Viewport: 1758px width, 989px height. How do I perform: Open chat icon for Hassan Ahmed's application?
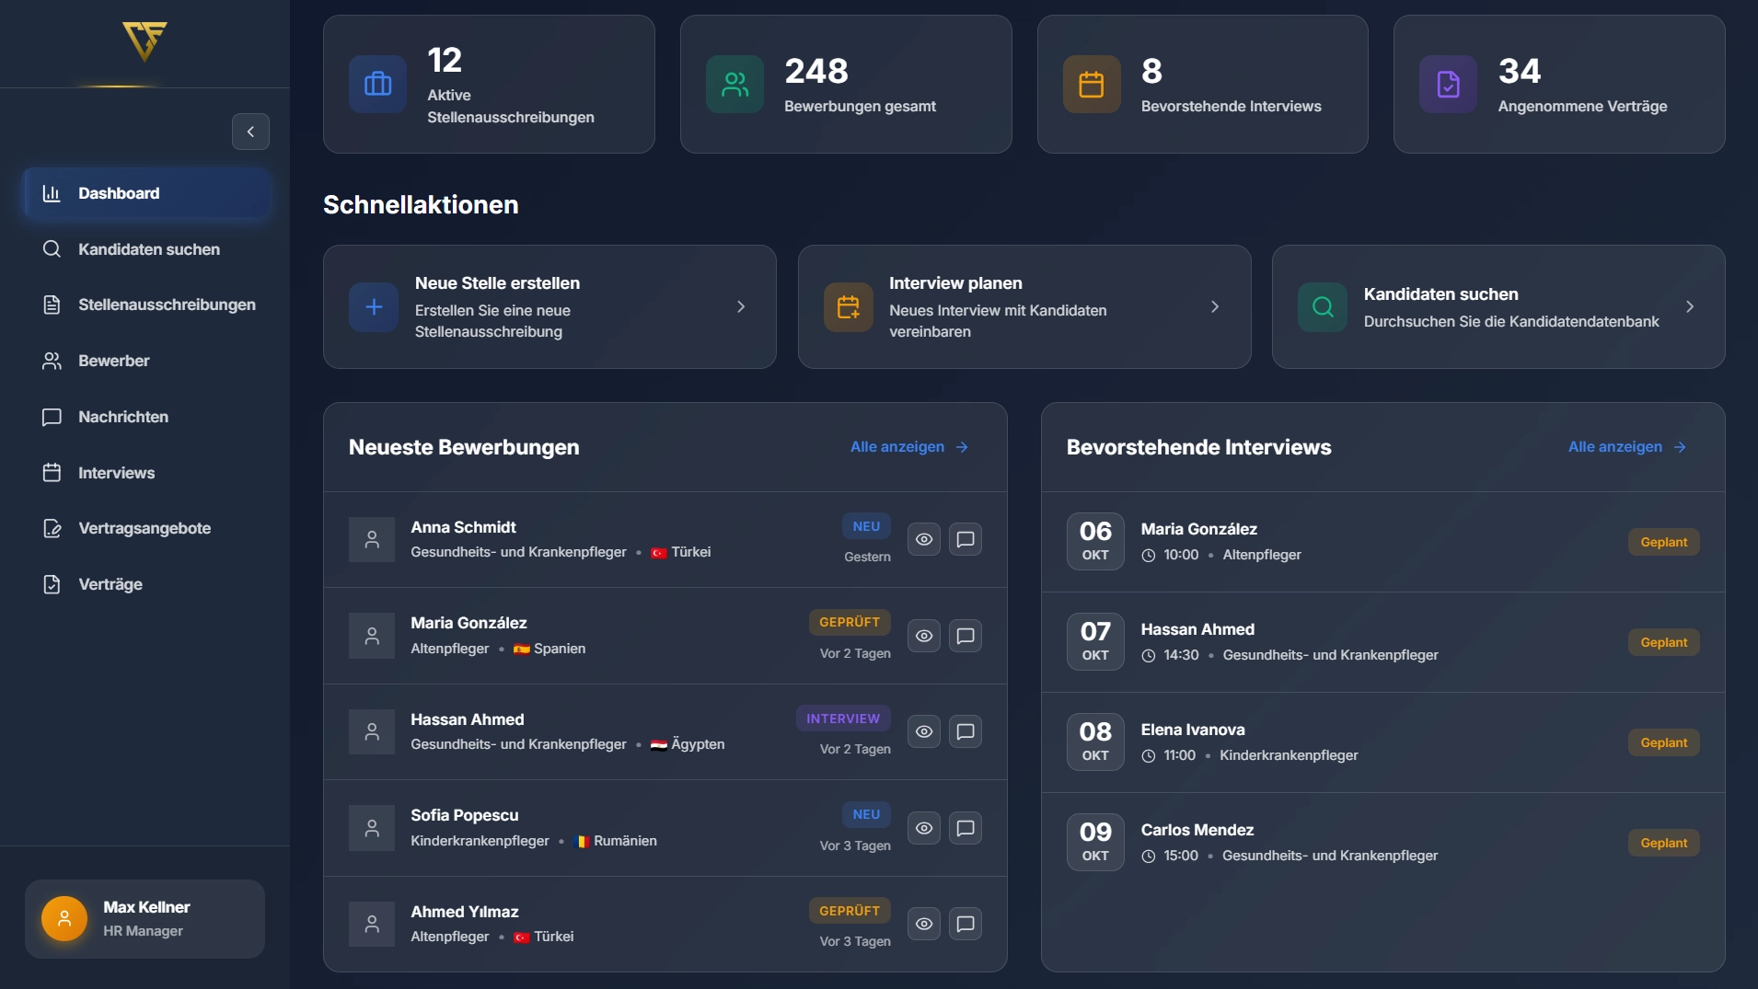[965, 732]
